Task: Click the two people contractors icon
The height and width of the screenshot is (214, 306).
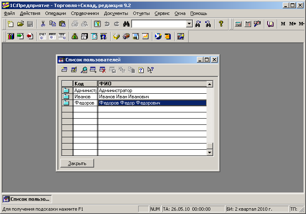Action: (104, 36)
